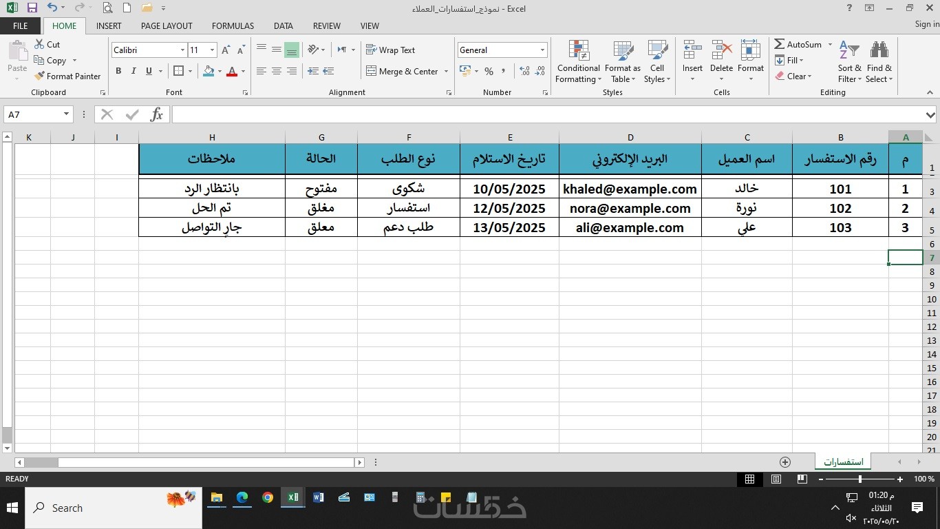Viewport: 940px width, 529px height.
Task: Toggle Italic formatting
Action: [x=133, y=71]
